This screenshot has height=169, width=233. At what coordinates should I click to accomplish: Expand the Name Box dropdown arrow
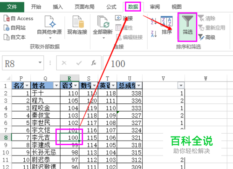[x=40, y=62]
